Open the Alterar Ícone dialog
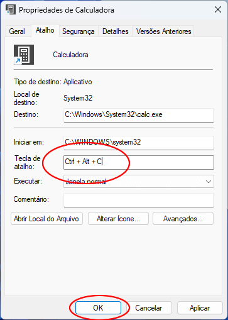 tap(118, 219)
